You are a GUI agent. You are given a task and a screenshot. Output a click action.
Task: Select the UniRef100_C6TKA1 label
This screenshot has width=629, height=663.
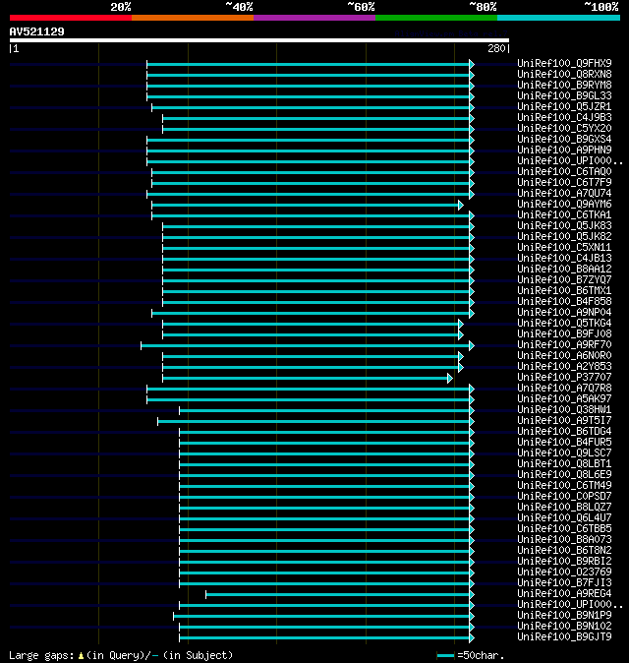click(564, 214)
